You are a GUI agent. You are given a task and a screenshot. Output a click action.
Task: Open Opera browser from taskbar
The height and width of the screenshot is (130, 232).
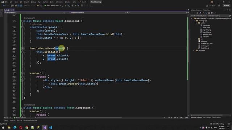(x=21, y=127)
